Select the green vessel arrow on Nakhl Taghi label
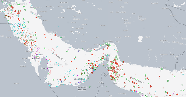186x97 pixels. tap(61, 37)
